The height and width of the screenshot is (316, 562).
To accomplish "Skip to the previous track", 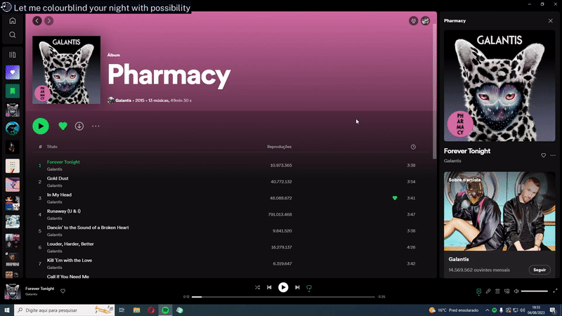I will pos(269,287).
